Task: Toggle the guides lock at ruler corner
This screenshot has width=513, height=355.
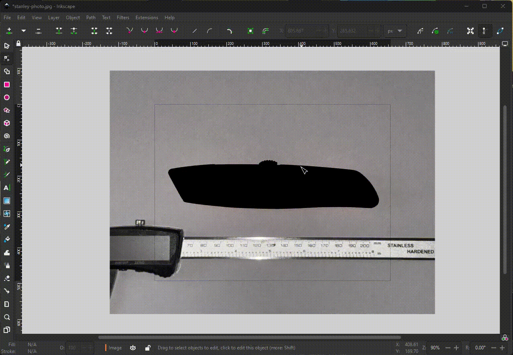Action: pos(18,43)
